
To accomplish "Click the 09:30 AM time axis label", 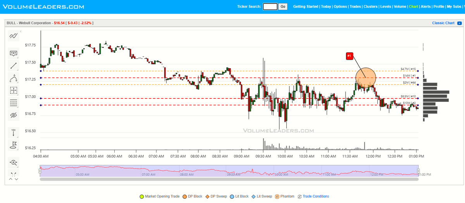I will (263, 156).
